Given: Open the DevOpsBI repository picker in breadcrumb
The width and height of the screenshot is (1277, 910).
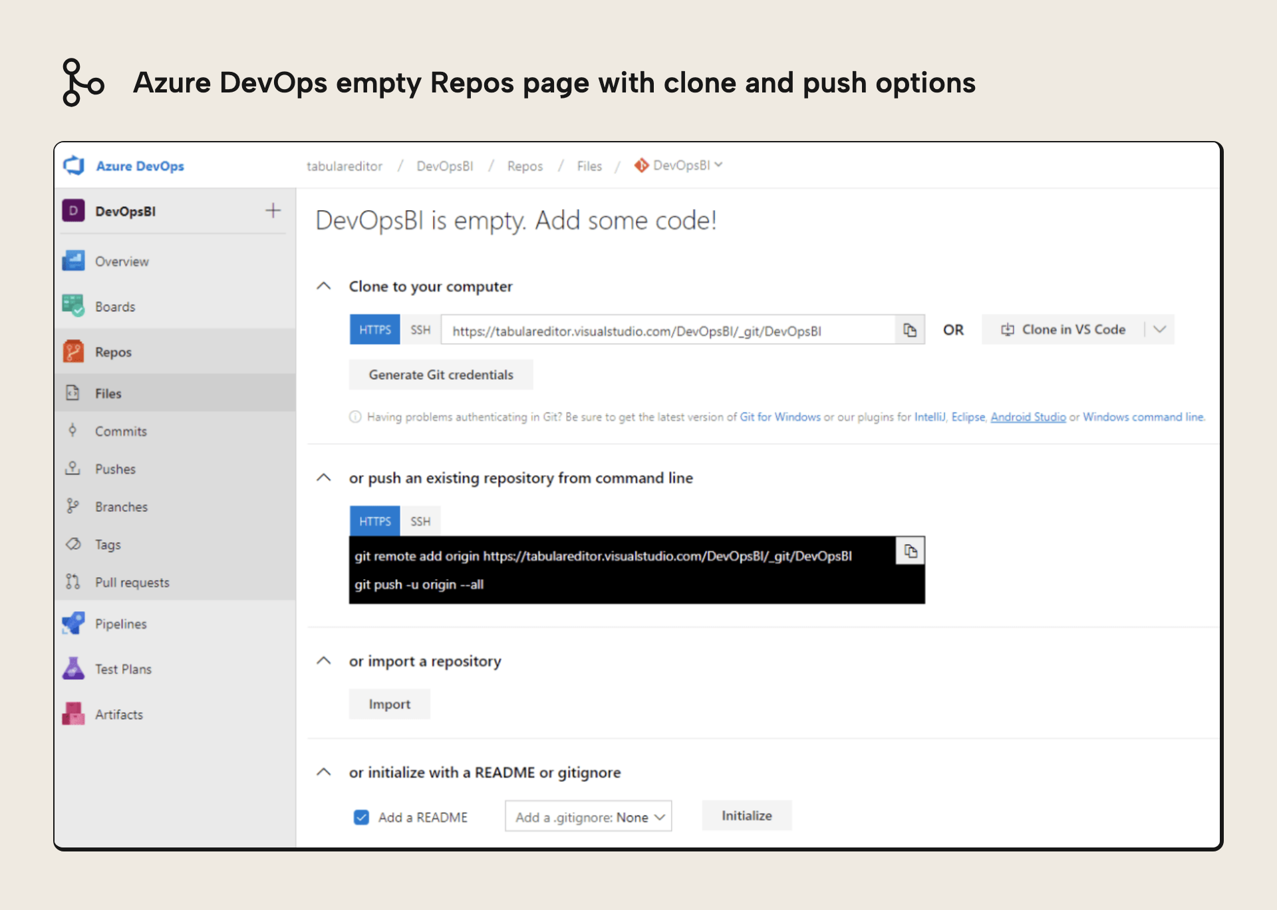Looking at the screenshot, I should 678,166.
